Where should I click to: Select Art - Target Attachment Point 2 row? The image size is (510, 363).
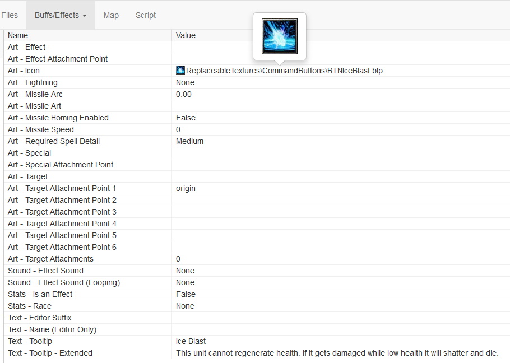(257, 200)
